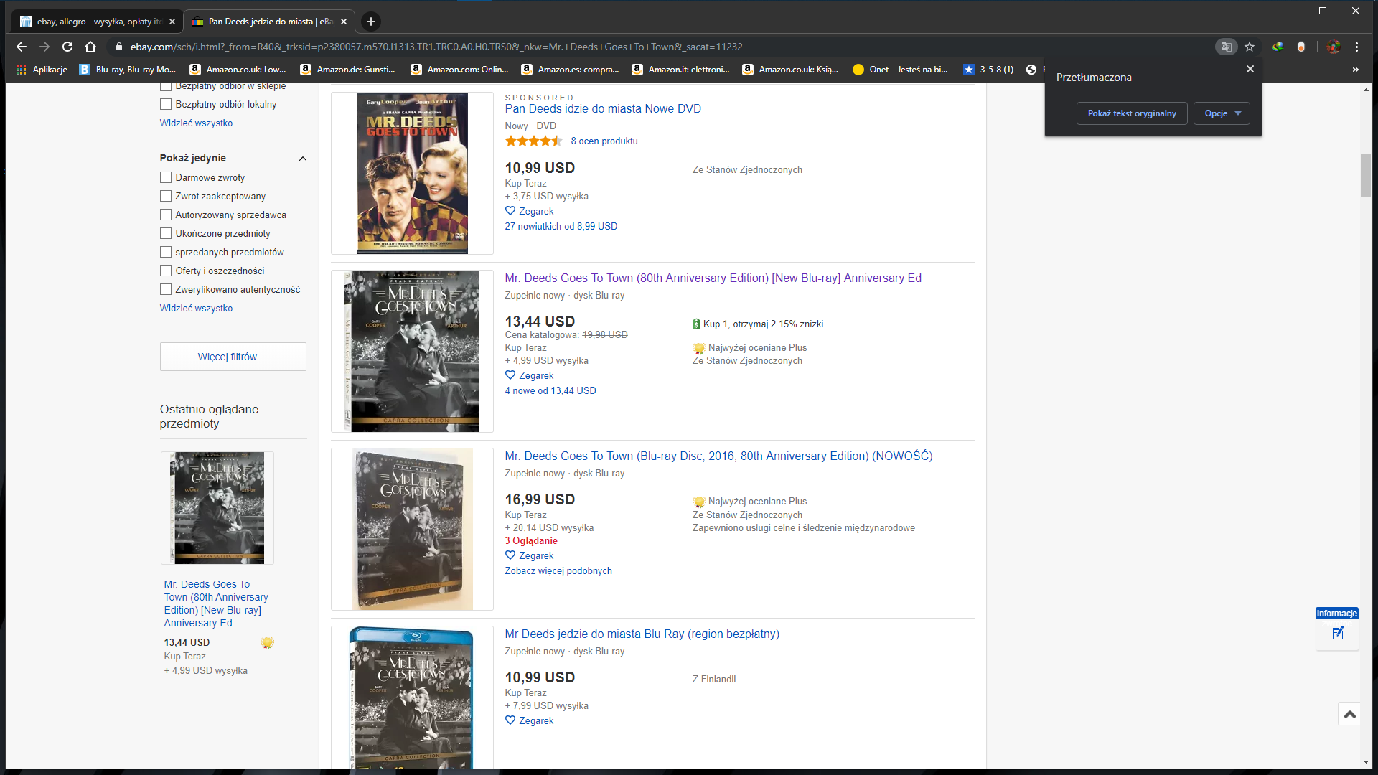1378x775 pixels.
Task: Open the Informacje feedback pencil icon
Action: click(1337, 633)
